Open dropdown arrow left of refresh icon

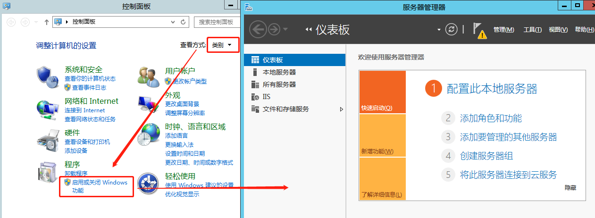(439, 30)
